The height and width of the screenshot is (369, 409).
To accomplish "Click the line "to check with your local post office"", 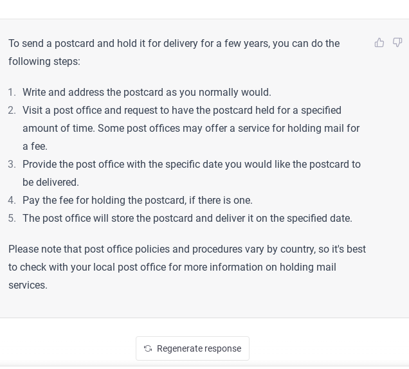I will pyautogui.click(x=172, y=267).
